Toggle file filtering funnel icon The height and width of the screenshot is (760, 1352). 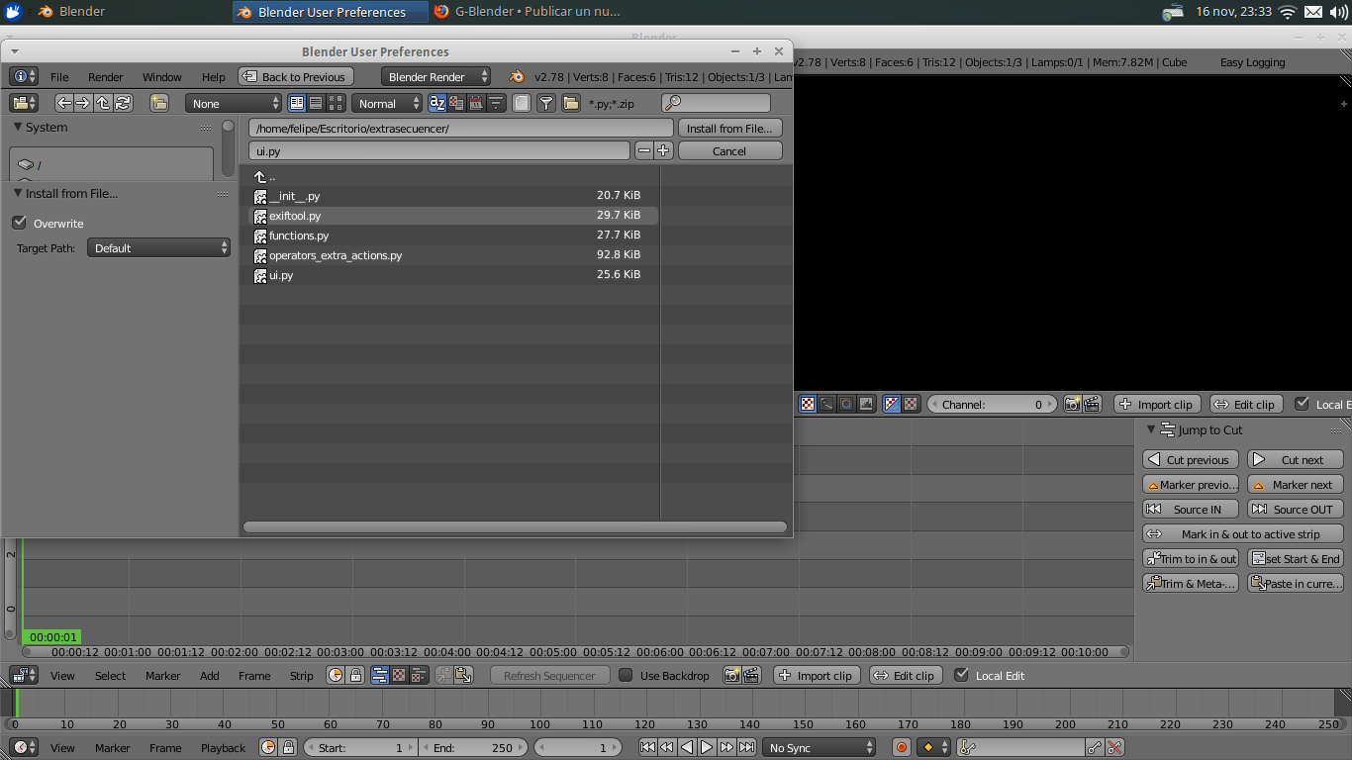pos(546,103)
